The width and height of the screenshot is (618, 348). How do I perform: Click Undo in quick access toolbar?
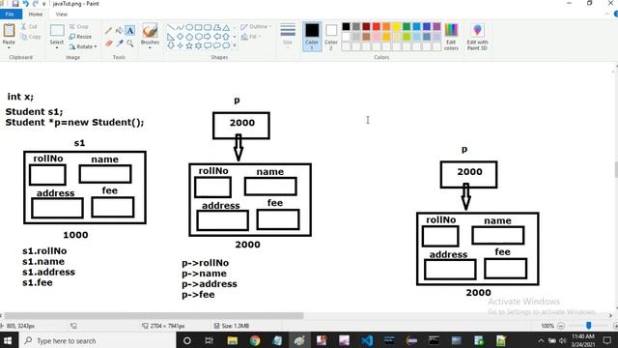point(26,4)
